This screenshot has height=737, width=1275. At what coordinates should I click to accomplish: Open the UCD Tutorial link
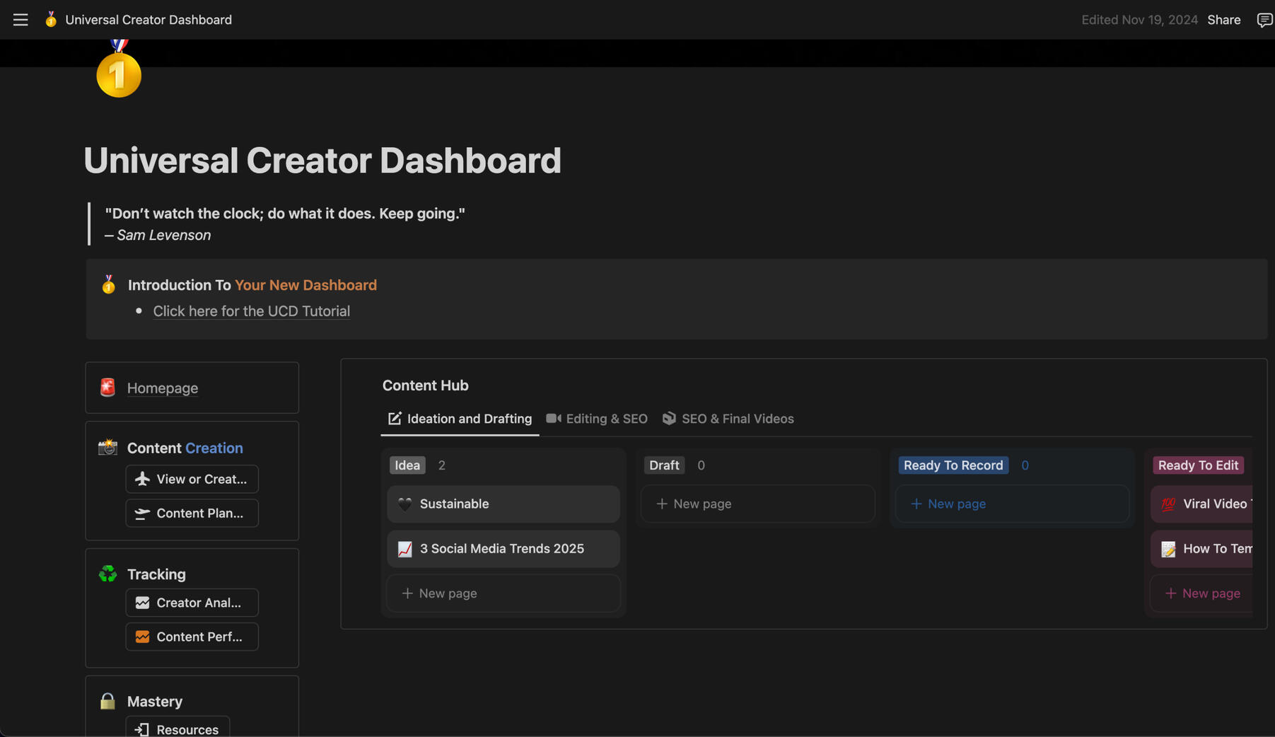(251, 311)
